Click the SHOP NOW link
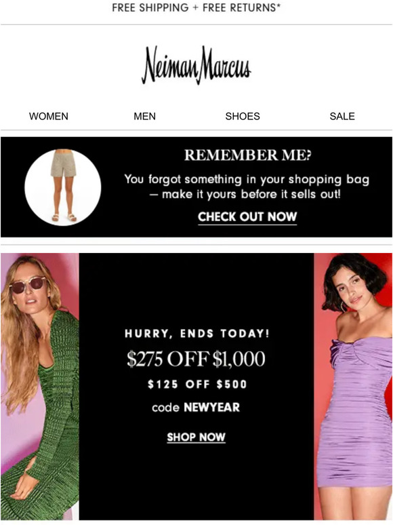393x525 pixels. [196, 437]
